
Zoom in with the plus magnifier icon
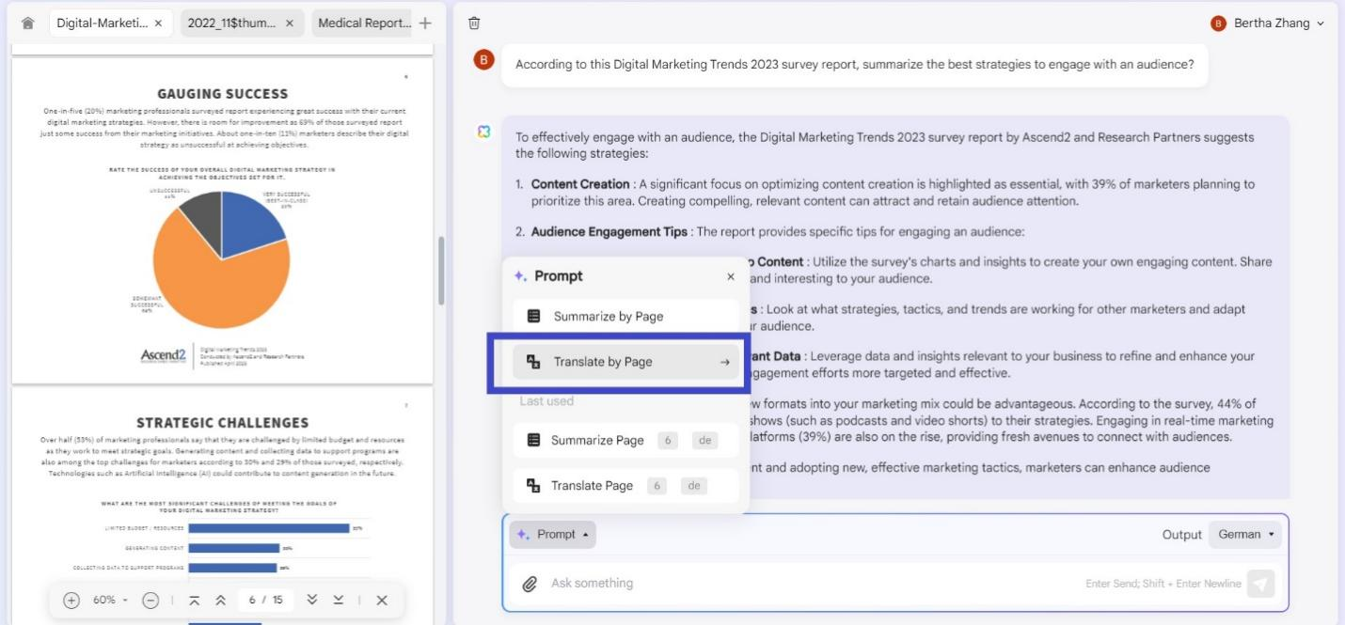(x=72, y=600)
